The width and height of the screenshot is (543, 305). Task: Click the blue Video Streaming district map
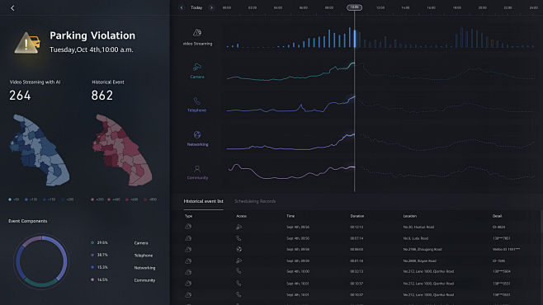[x=39, y=150]
